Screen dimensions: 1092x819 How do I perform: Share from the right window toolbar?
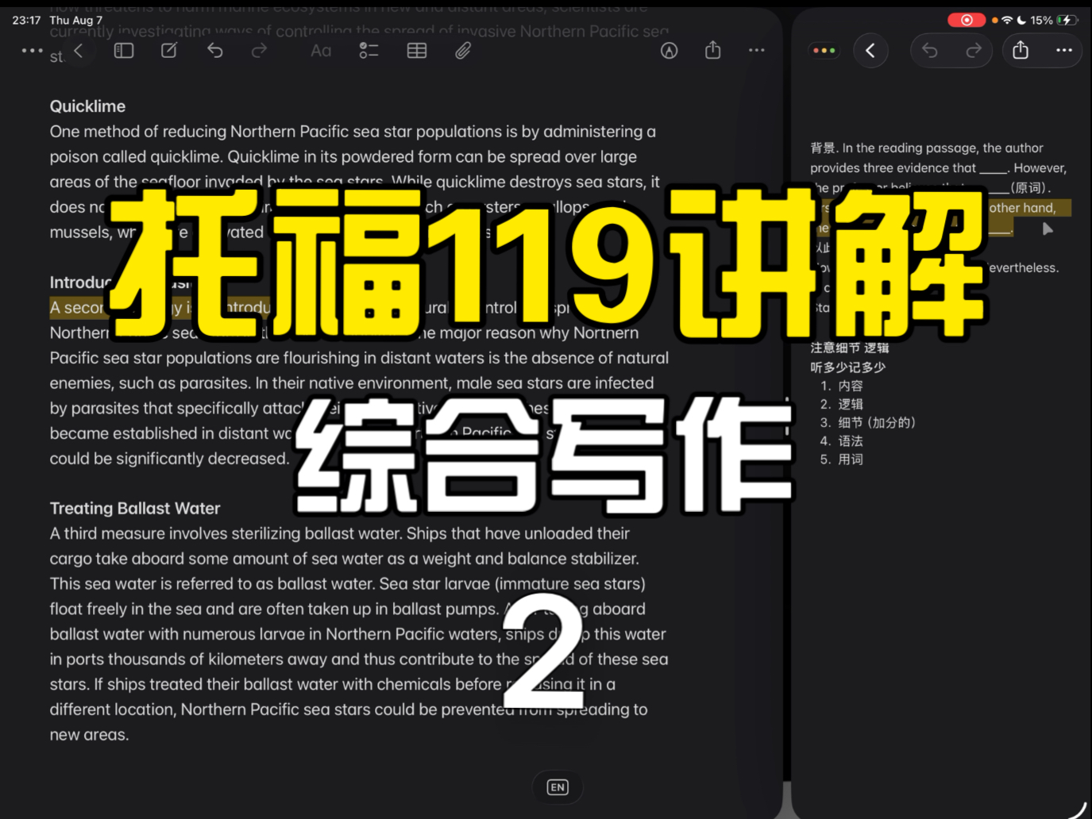coord(1021,51)
